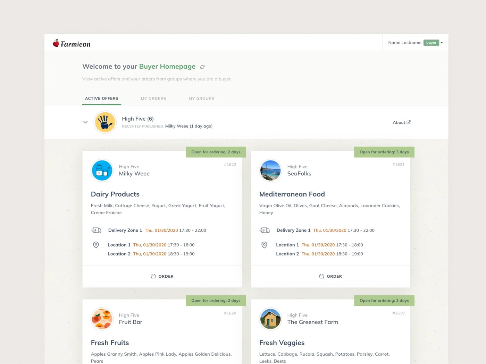This screenshot has width=486, height=364.
Task: Open the Name Lastname account dropdown arrow
Action: pyautogui.click(x=442, y=43)
